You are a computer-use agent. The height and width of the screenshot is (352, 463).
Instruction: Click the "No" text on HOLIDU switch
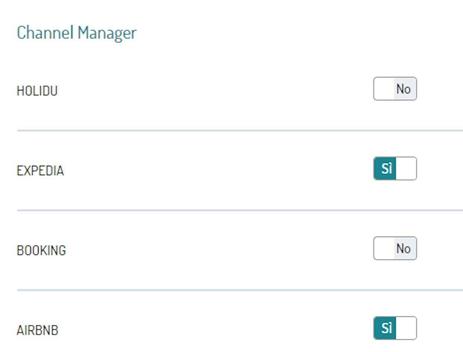(403, 89)
